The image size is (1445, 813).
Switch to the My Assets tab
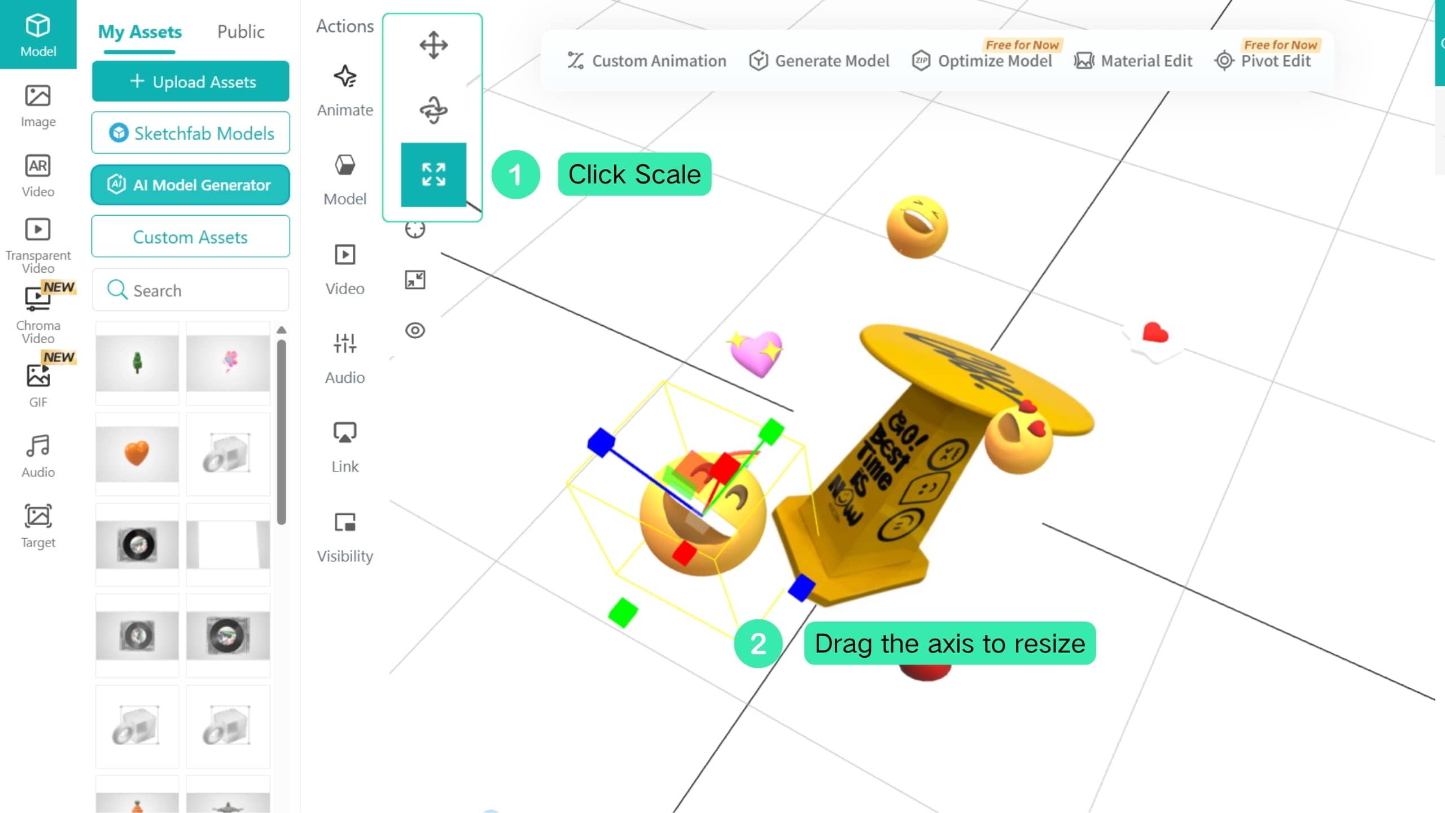(x=140, y=32)
